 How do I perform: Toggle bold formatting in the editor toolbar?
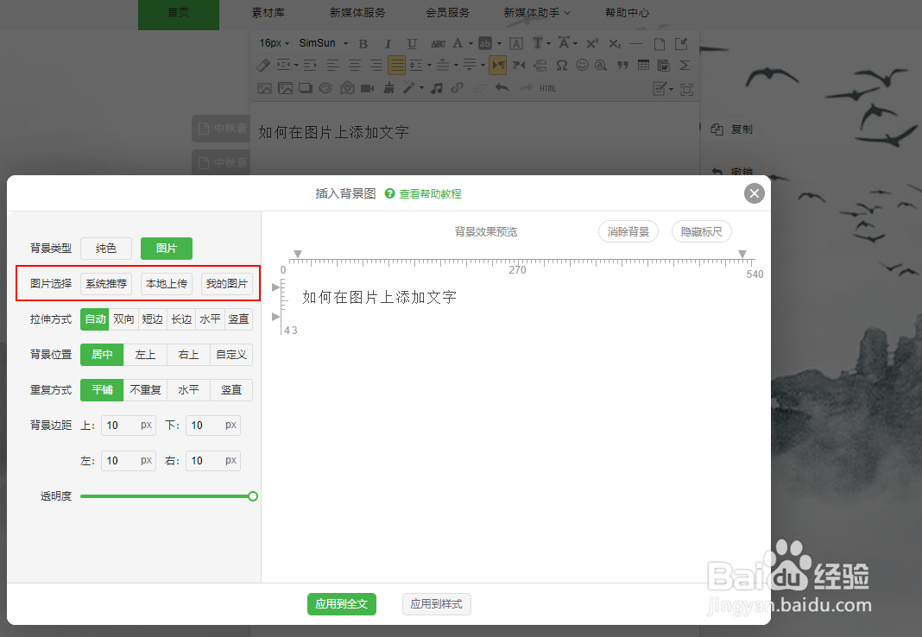363,42
